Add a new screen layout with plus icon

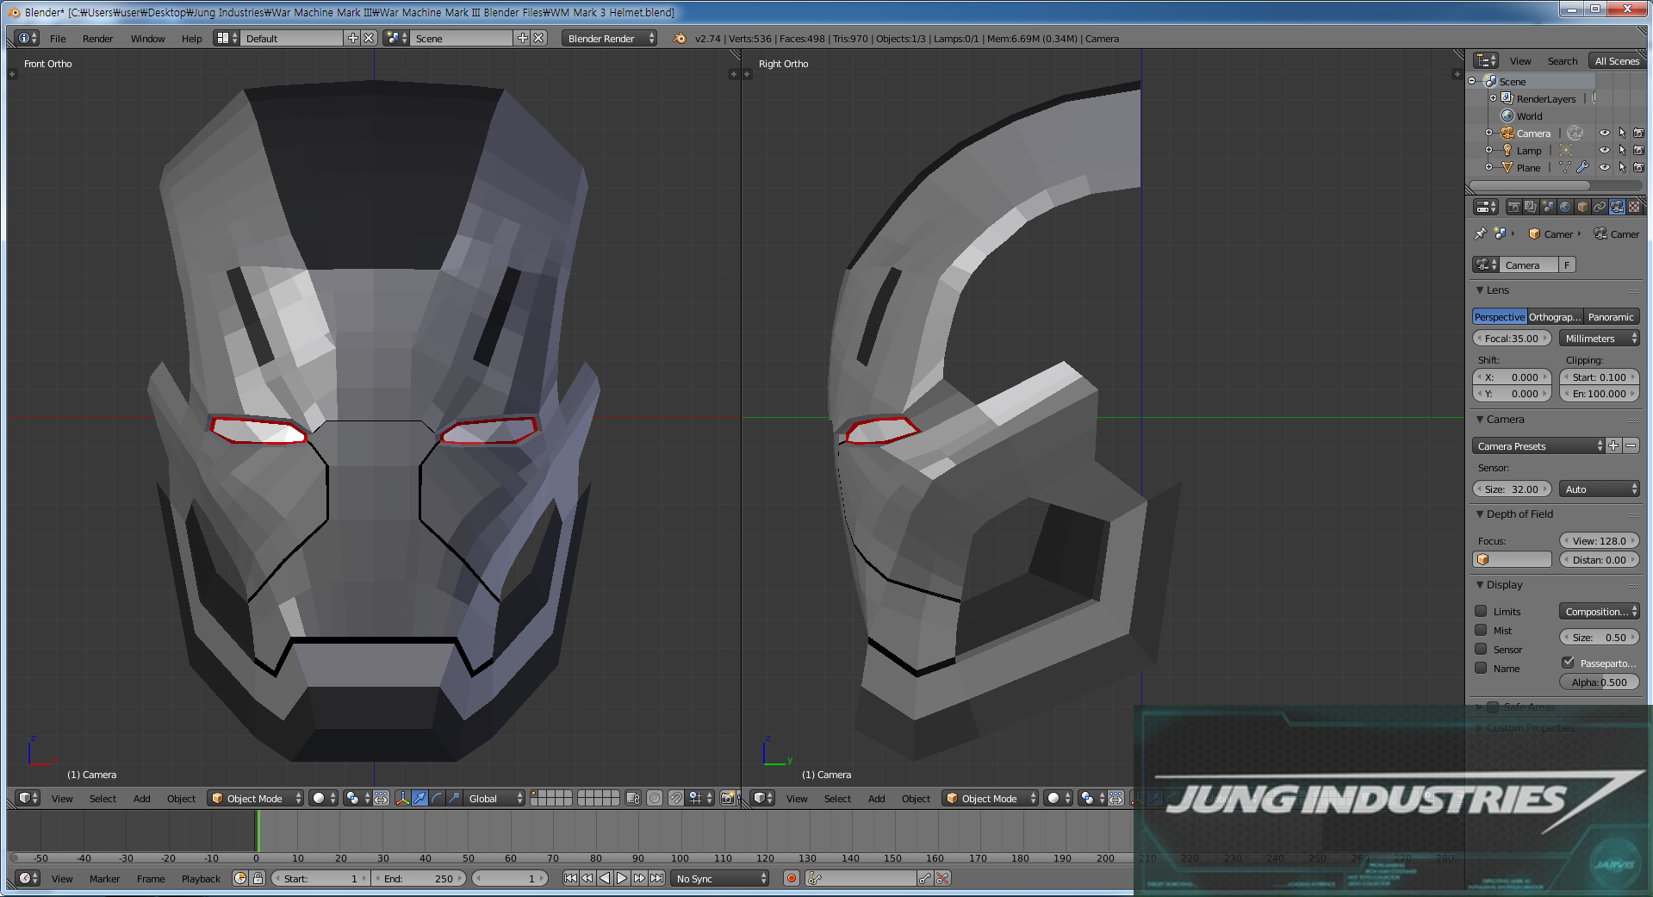(352, 38)
